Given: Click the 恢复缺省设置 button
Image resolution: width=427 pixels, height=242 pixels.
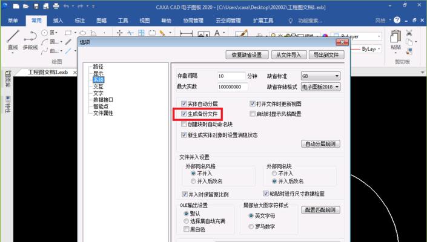Looking at the screenshot, I should [x=247, y=54].
